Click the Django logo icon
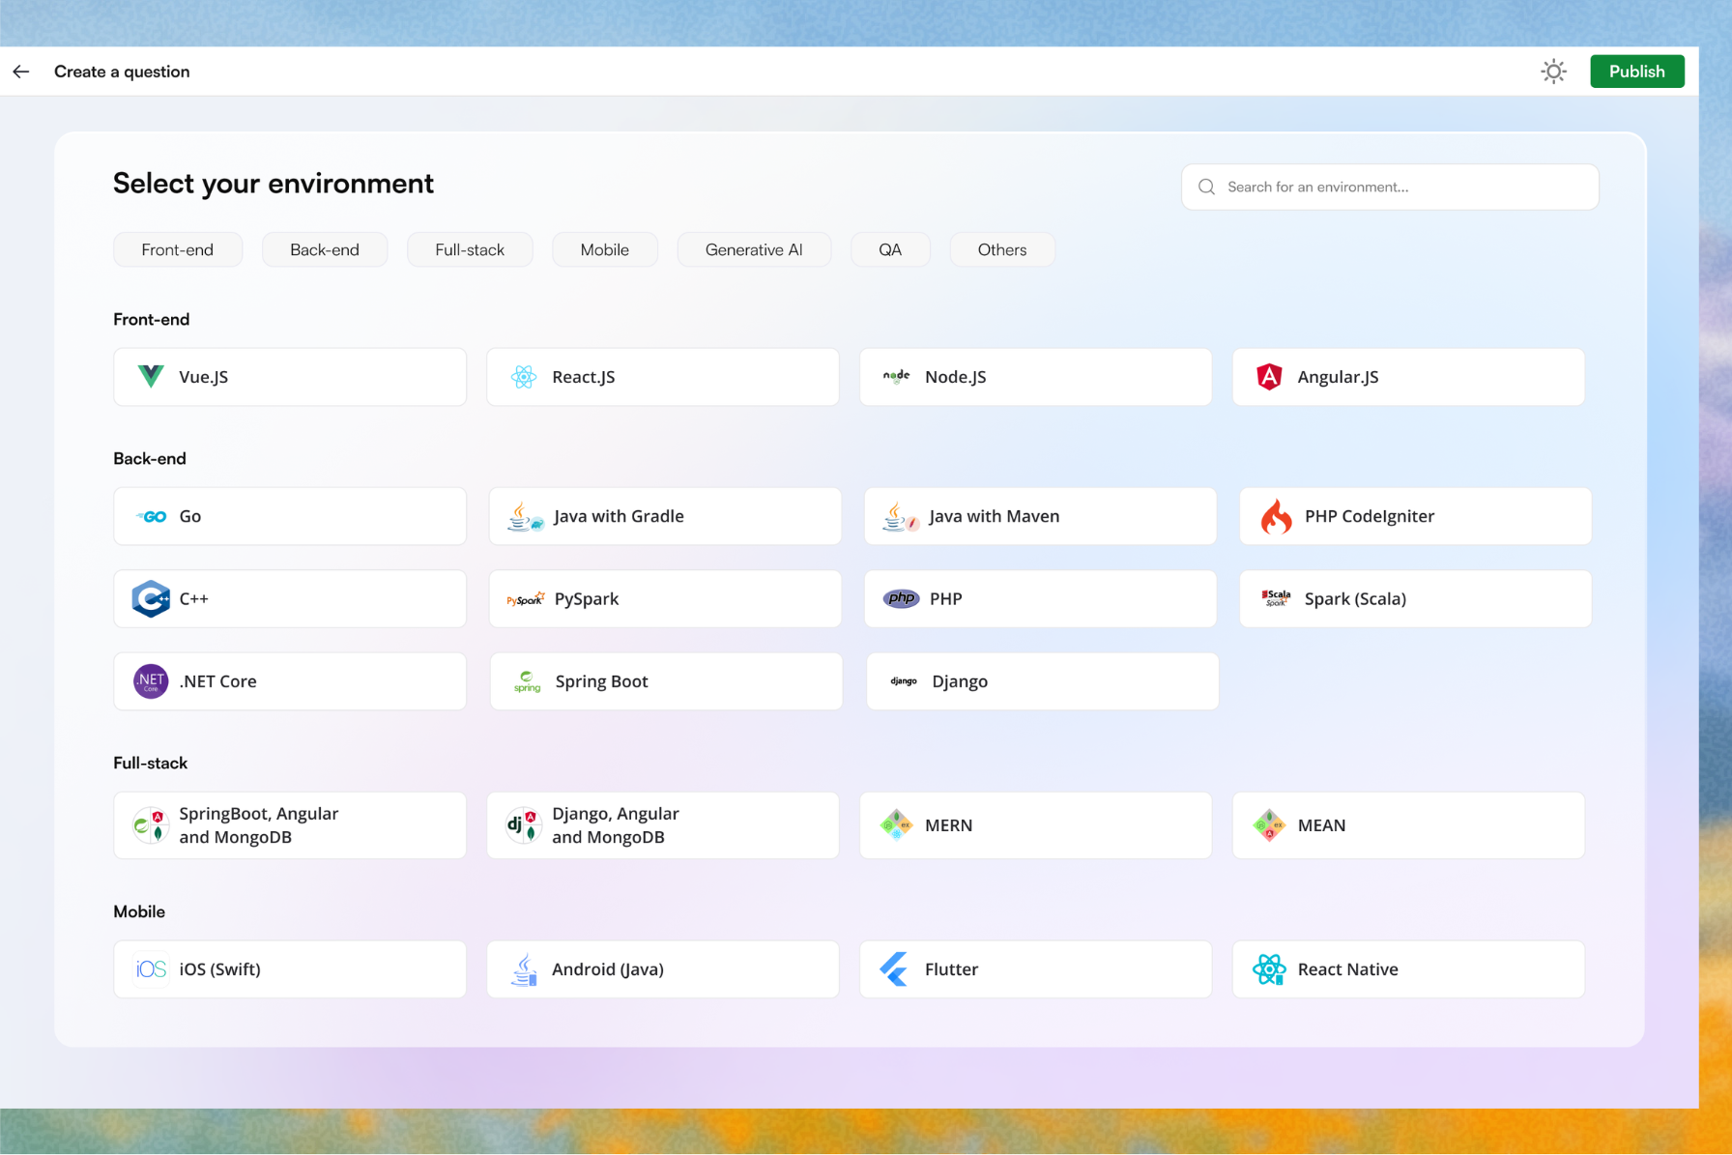 pyautogui.click(x=904, y=681)
